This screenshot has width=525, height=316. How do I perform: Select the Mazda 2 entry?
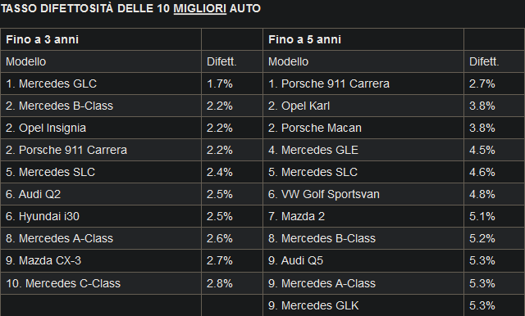click(363, 216)
